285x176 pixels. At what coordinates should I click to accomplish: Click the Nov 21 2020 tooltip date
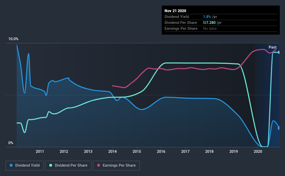(x=175, y=11)
